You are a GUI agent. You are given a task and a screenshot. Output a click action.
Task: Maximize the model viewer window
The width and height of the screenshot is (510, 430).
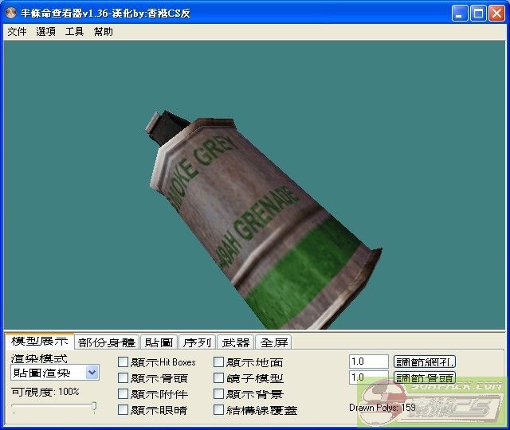coord(478,14)
